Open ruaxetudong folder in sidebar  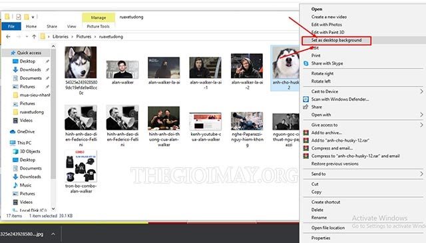31,112
